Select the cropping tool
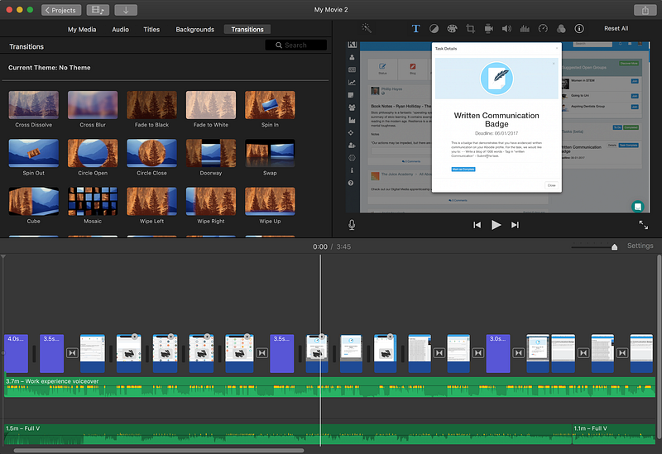The image size is (662, 454). click(471, 29)
